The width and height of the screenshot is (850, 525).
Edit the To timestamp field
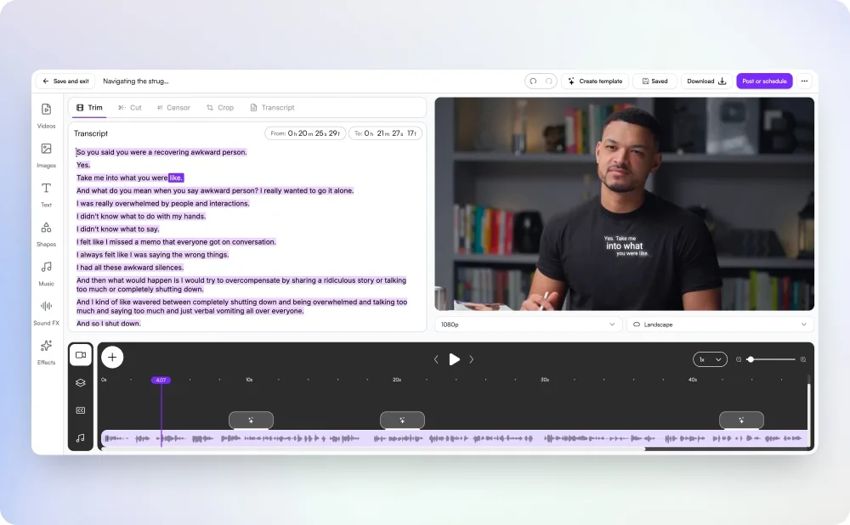385,133
